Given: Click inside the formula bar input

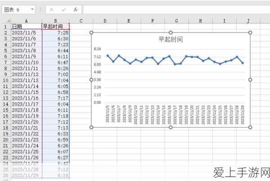Looking at the screenshot, I should coord(176,9).
